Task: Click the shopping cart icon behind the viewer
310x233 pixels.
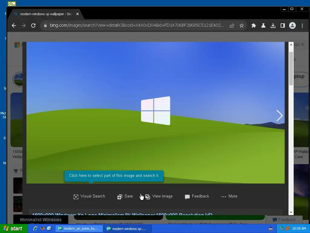Action: pos(16,171)
